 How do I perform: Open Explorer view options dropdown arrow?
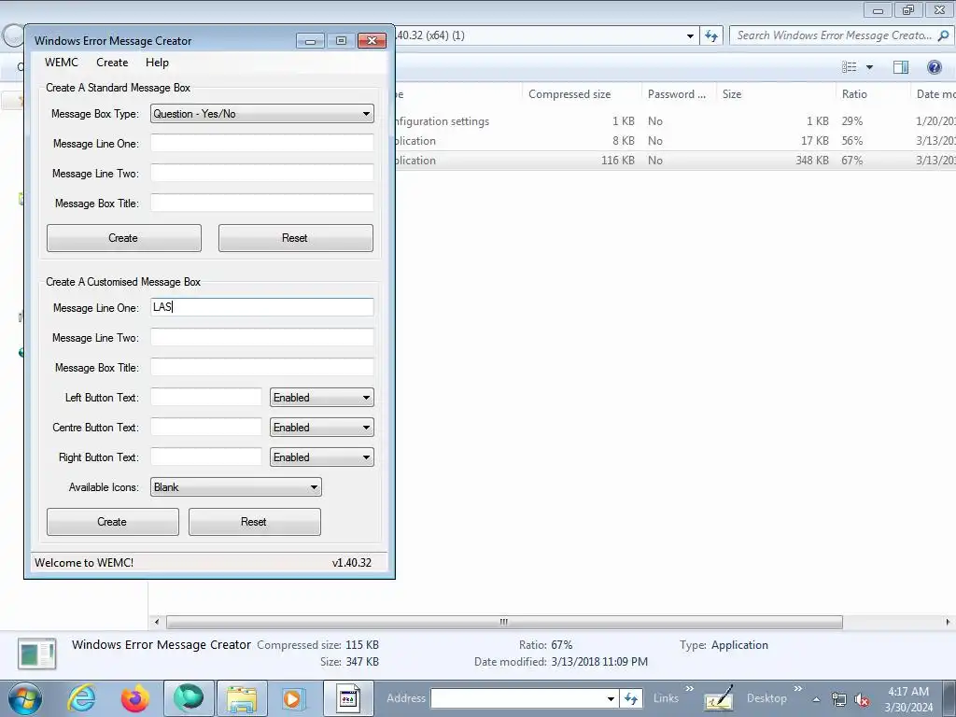point(869,67)
